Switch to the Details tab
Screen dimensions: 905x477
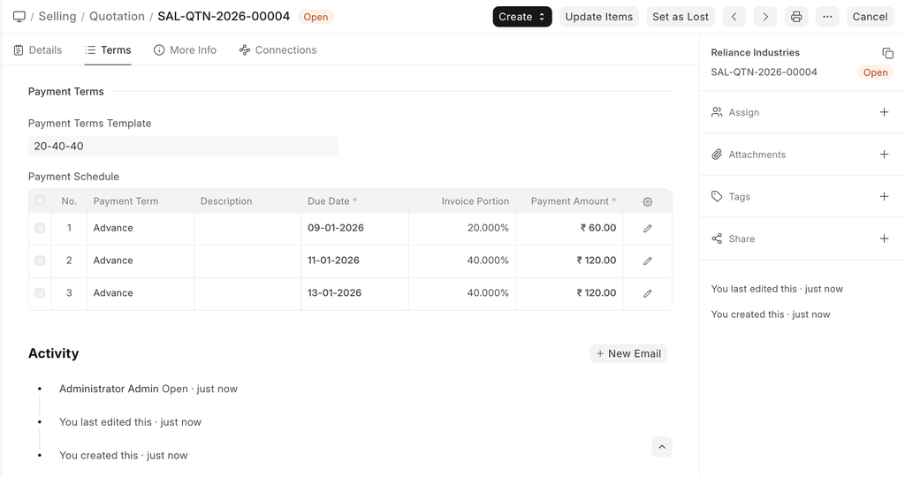click(38, 50)
